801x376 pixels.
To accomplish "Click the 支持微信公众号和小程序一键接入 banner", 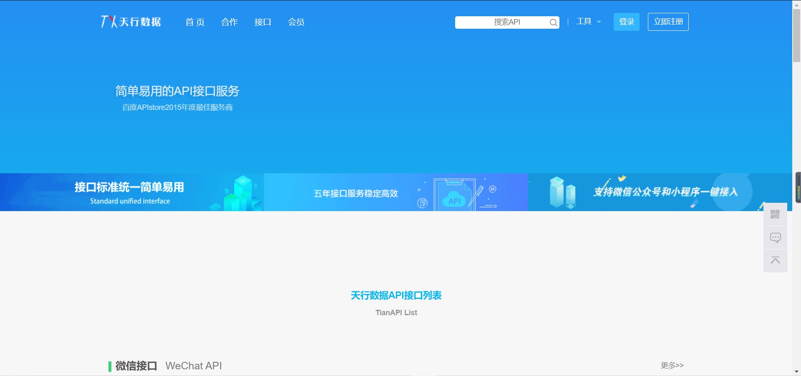I will 660,192.
